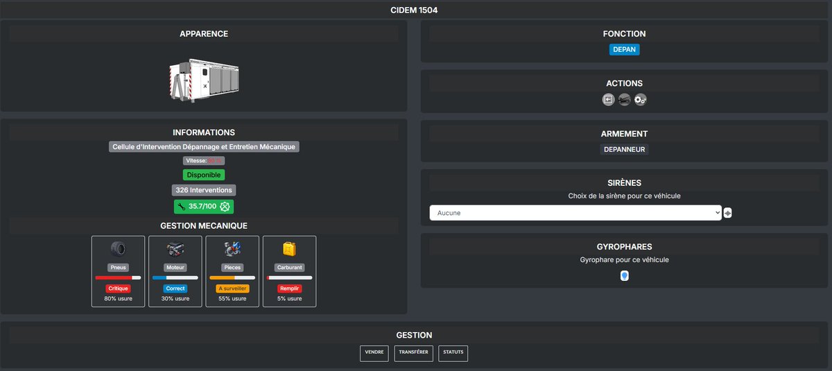Click the GESTION MECANIQUE heading

click(204, 226)
